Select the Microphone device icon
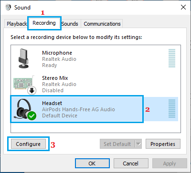The image size is (191, 173). coord(23,58)
